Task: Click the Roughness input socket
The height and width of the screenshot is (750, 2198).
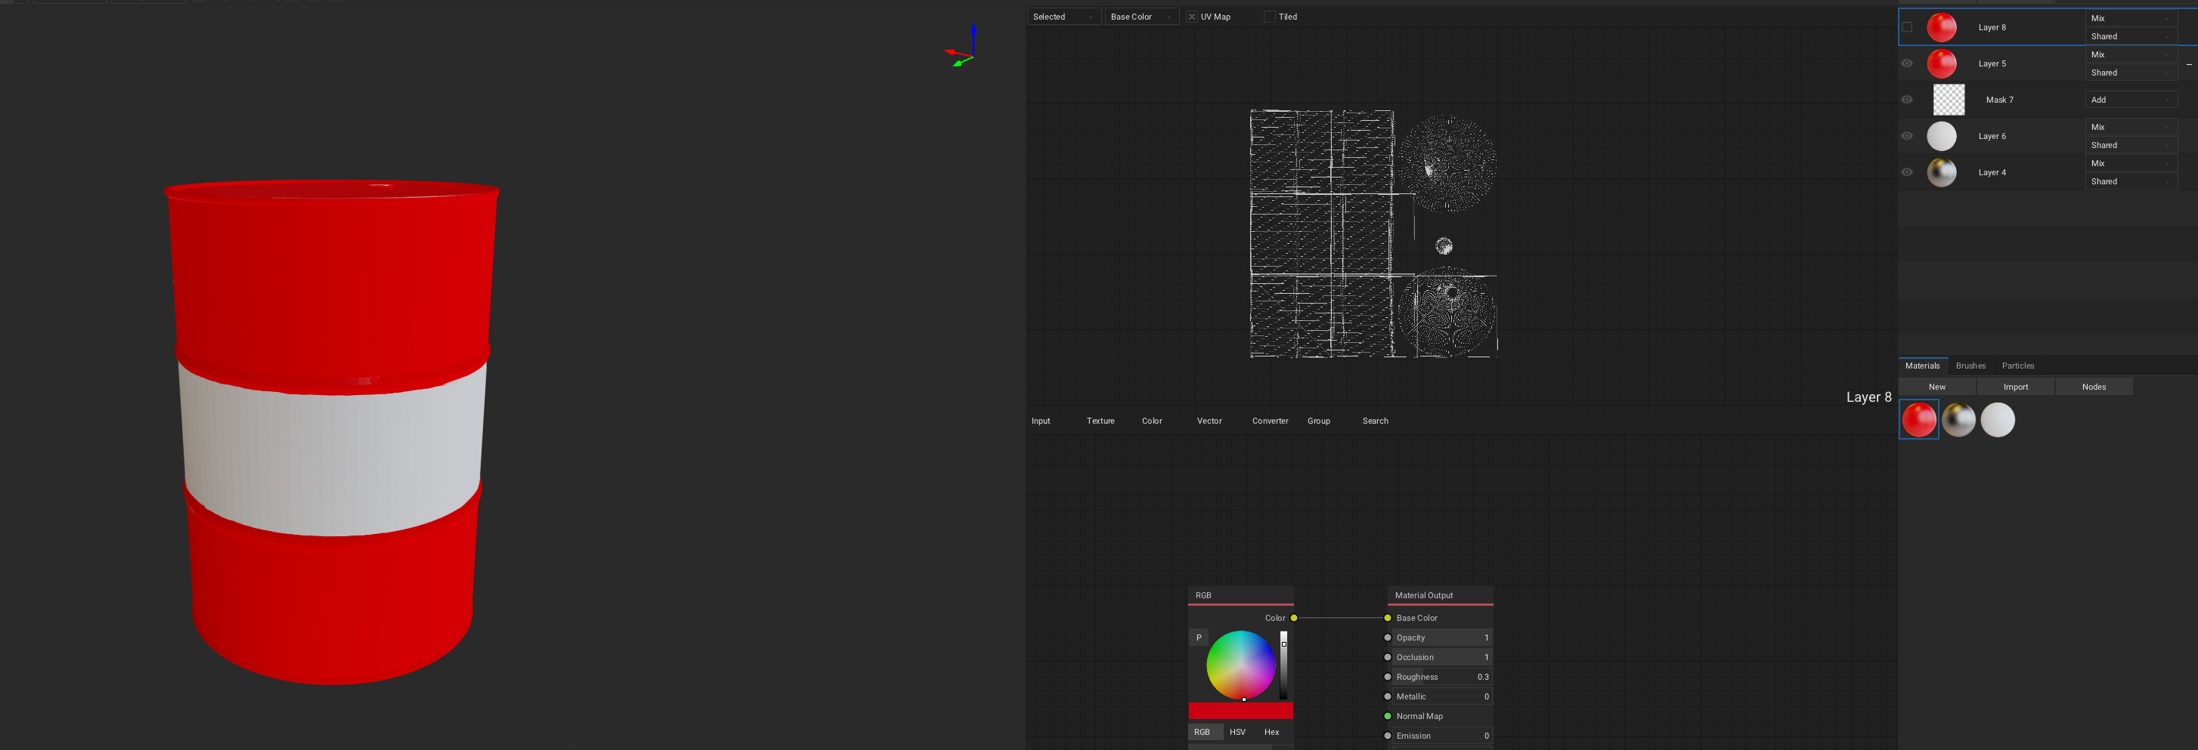Action: 1388,677
